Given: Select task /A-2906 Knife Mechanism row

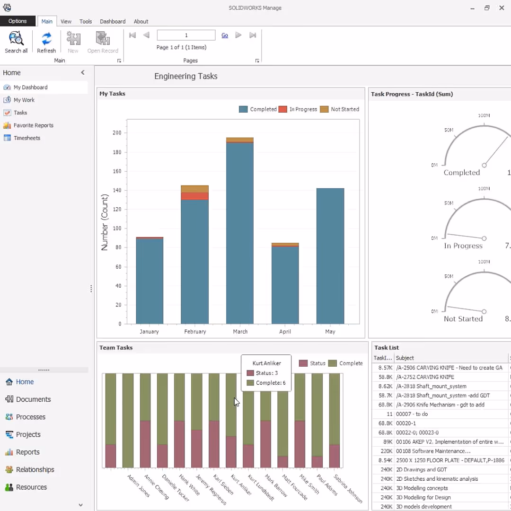Looking at the screenshot, I should [x=441, y=405].
